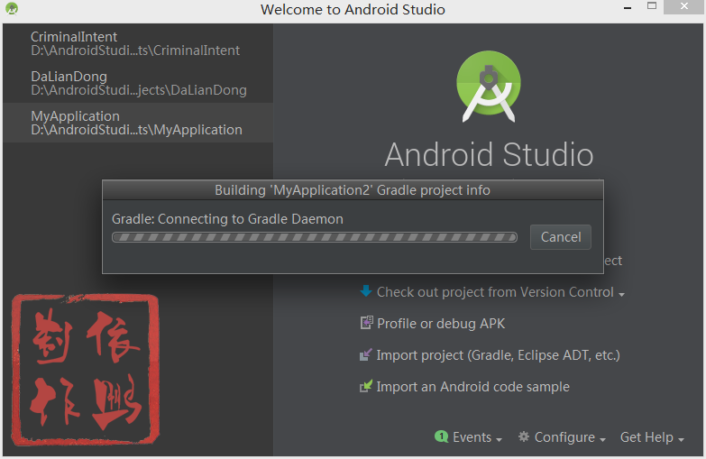Open the CriminalIntent recent project
The height and width of the screenshot is (459, 706).
tap(138, 43)
